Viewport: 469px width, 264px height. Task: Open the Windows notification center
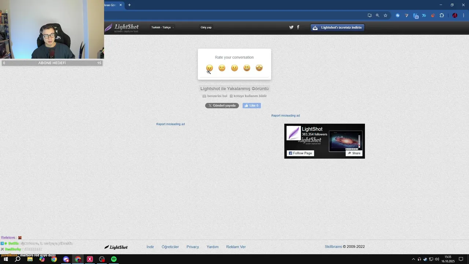[461, 259]
